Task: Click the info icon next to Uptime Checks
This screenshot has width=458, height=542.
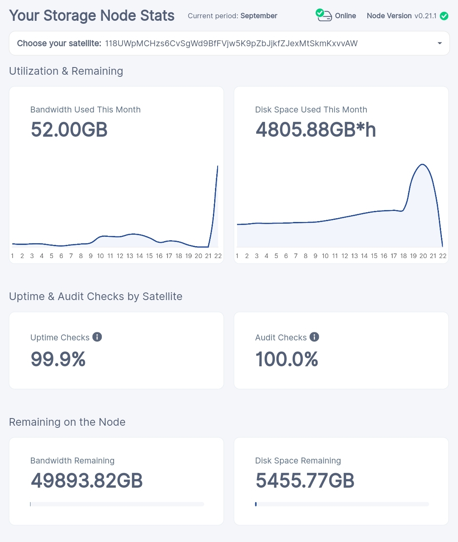Action: click(x=97, y=337)
